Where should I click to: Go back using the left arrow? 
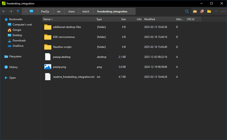[x=4, y=11]
